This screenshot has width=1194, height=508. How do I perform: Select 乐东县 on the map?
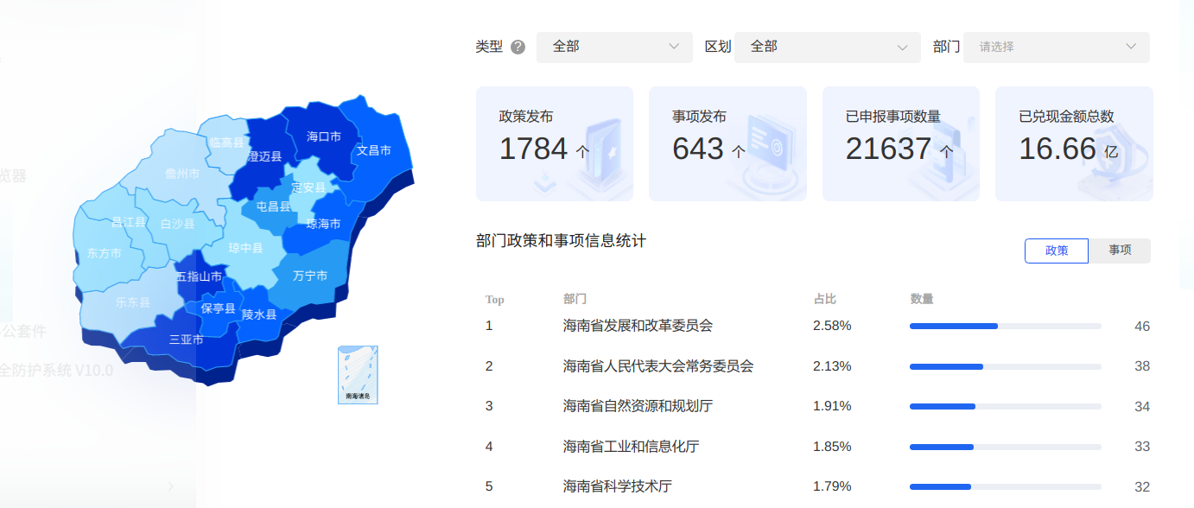[133, 303]
